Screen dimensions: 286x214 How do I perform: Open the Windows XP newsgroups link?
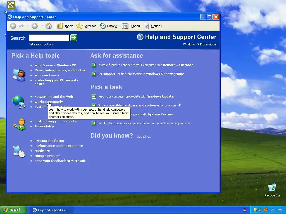click(x=165, y=74)
